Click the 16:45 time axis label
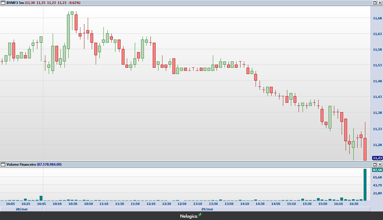 [x=41, y=204]
